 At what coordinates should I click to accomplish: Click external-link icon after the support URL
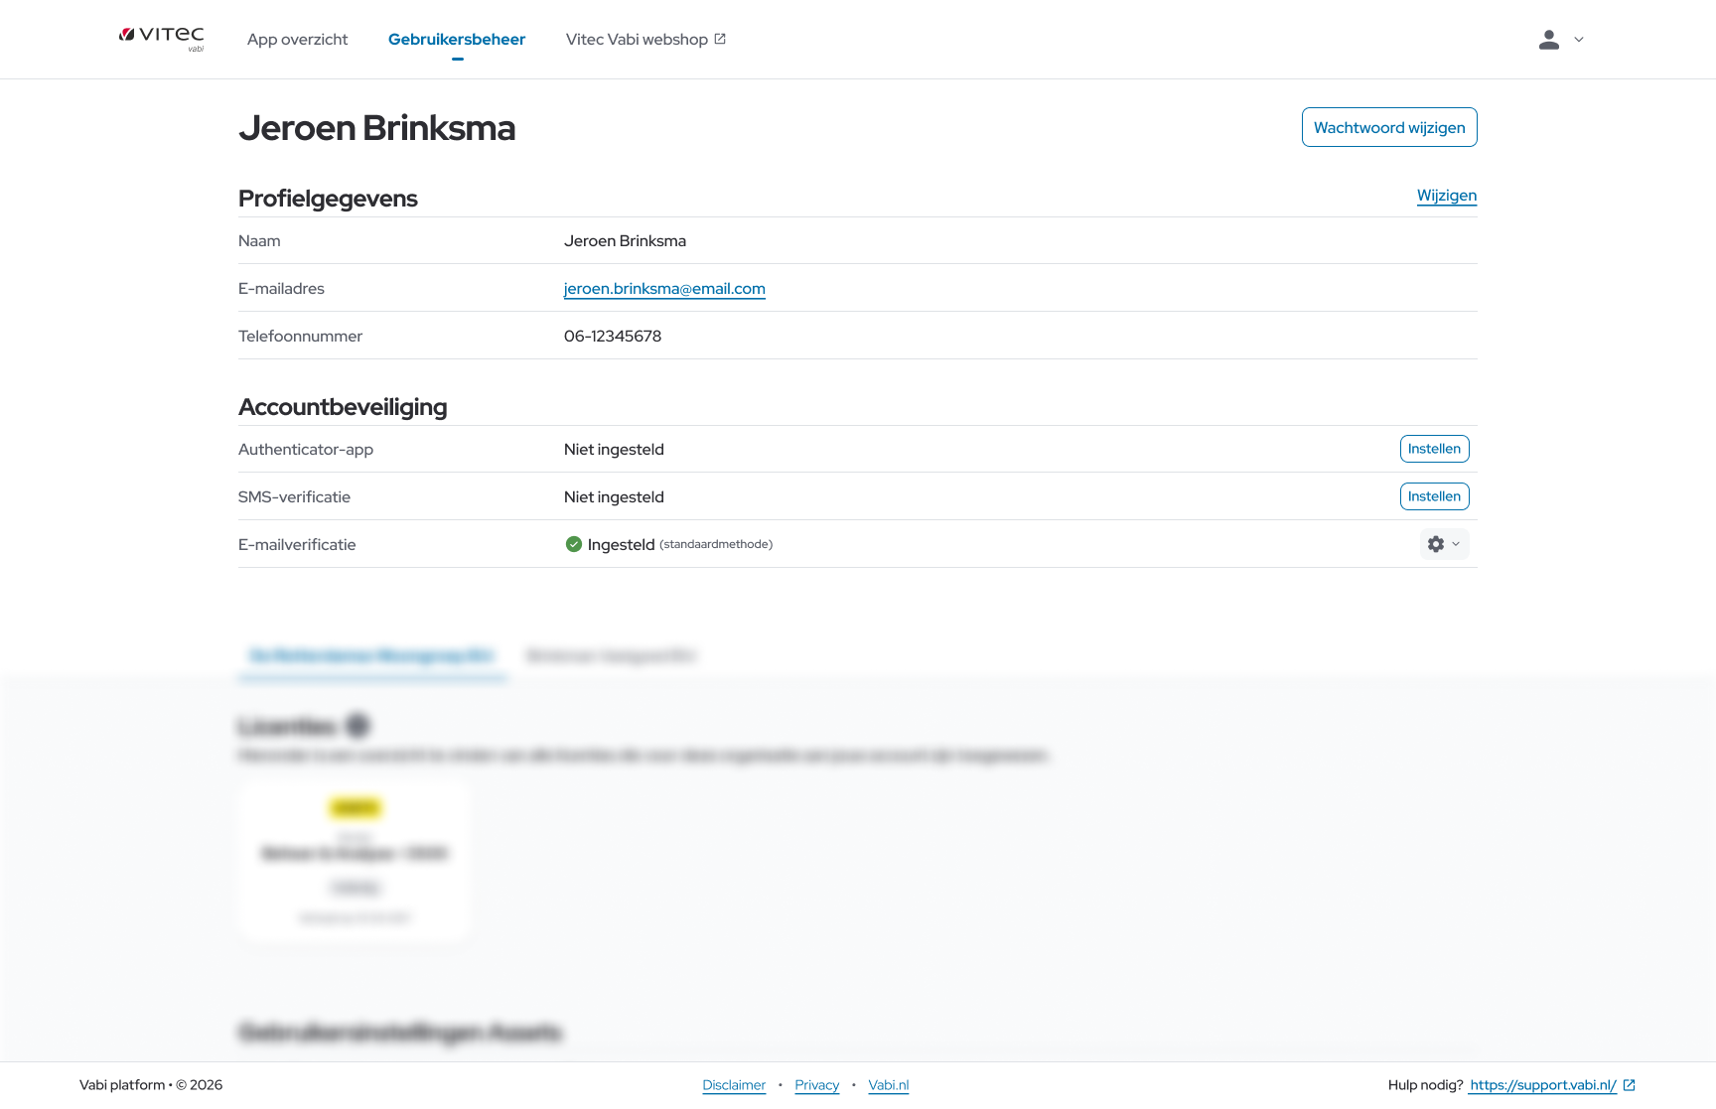coord(1629,1085)
